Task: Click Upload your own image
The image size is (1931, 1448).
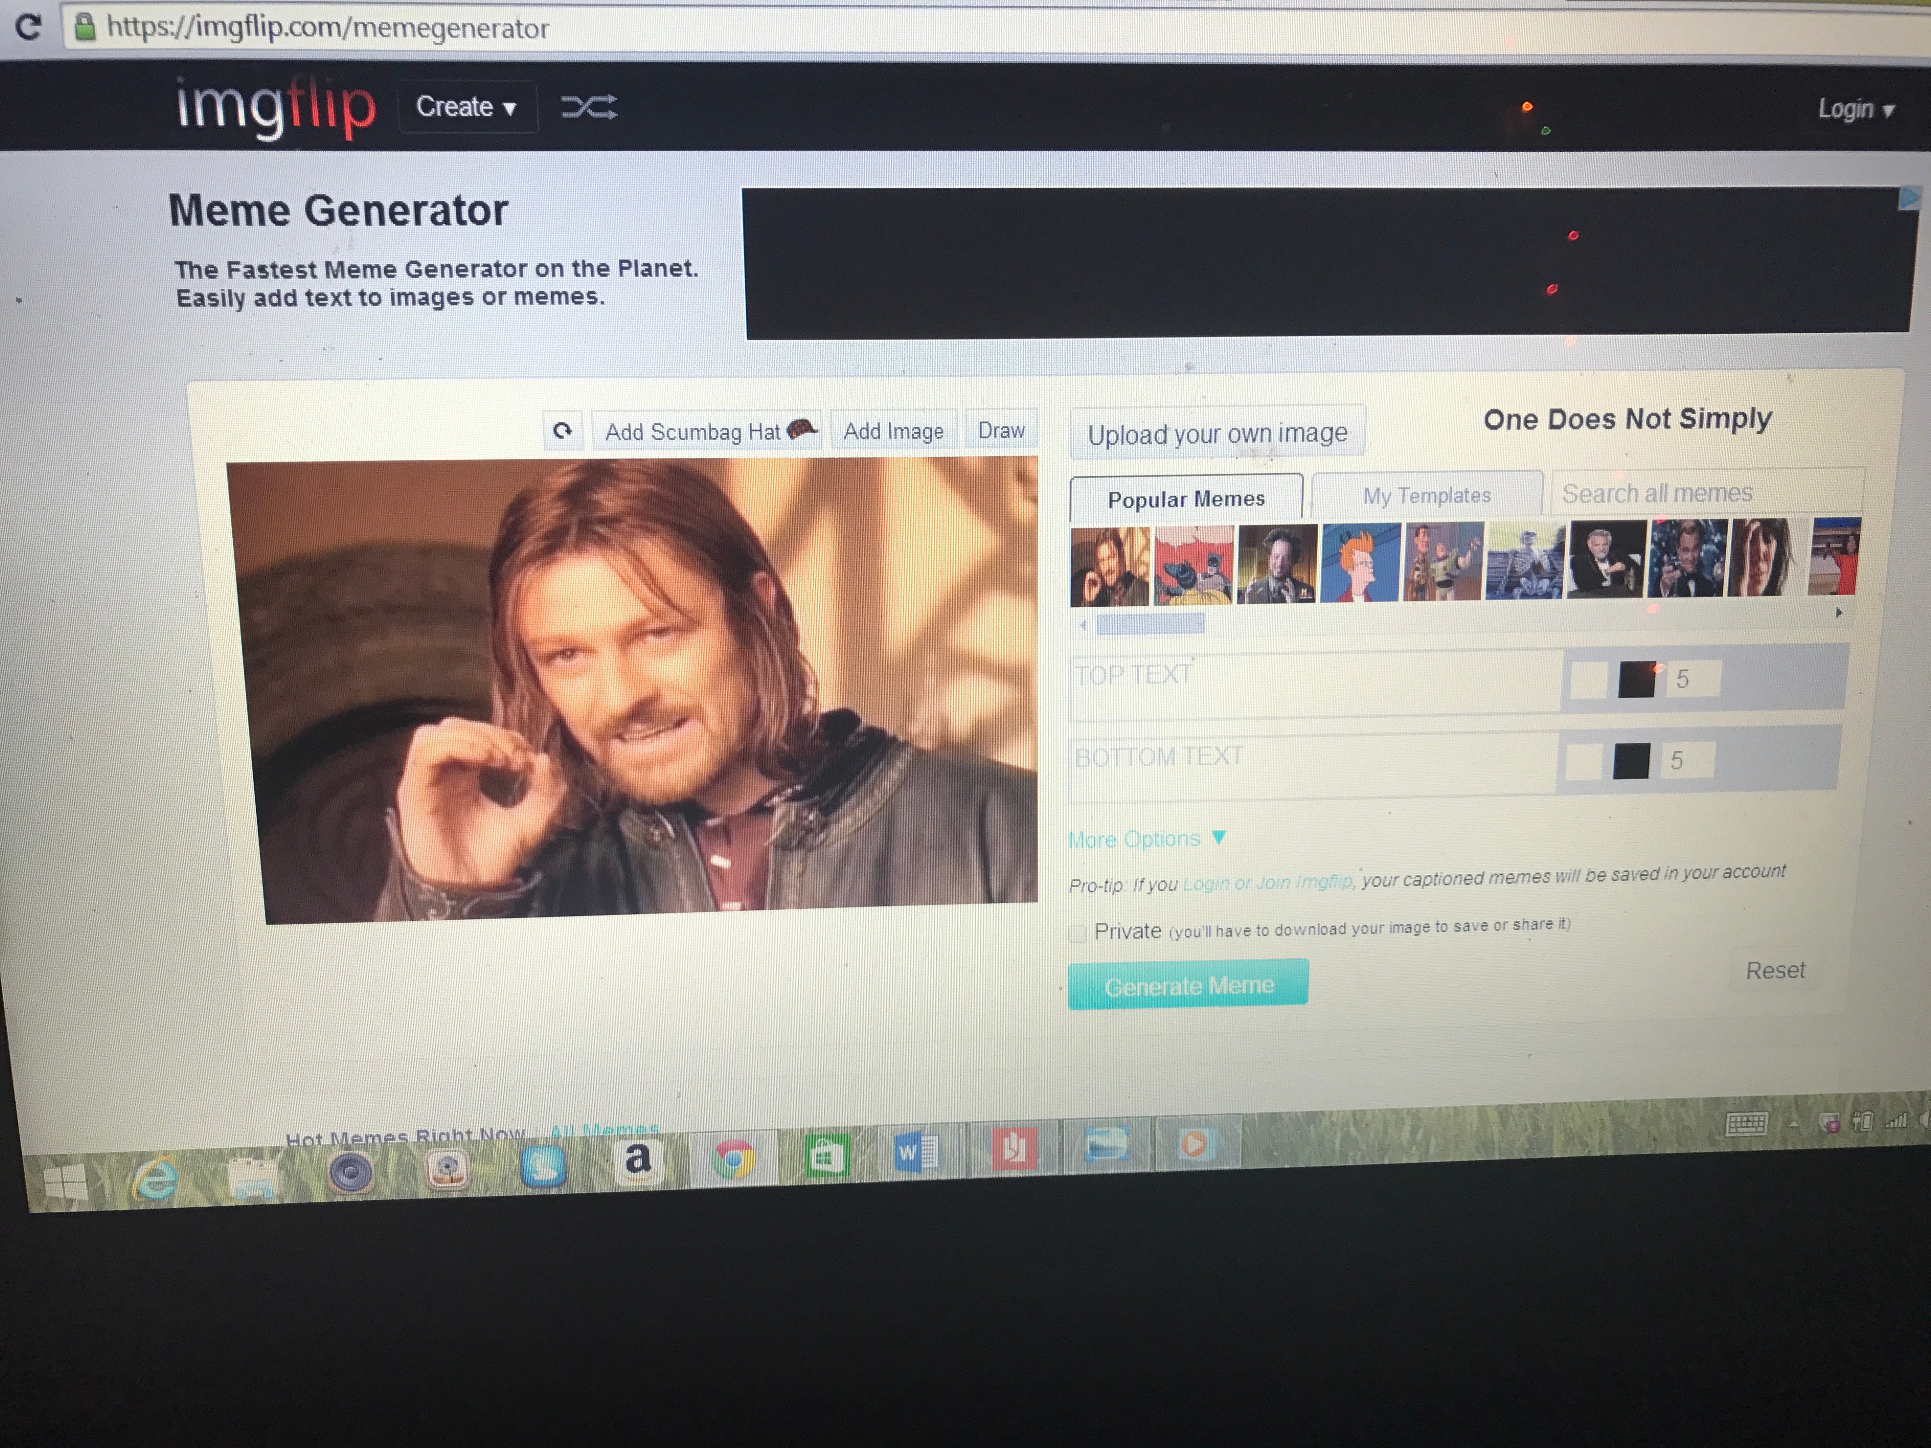Action: point(1217,433)
